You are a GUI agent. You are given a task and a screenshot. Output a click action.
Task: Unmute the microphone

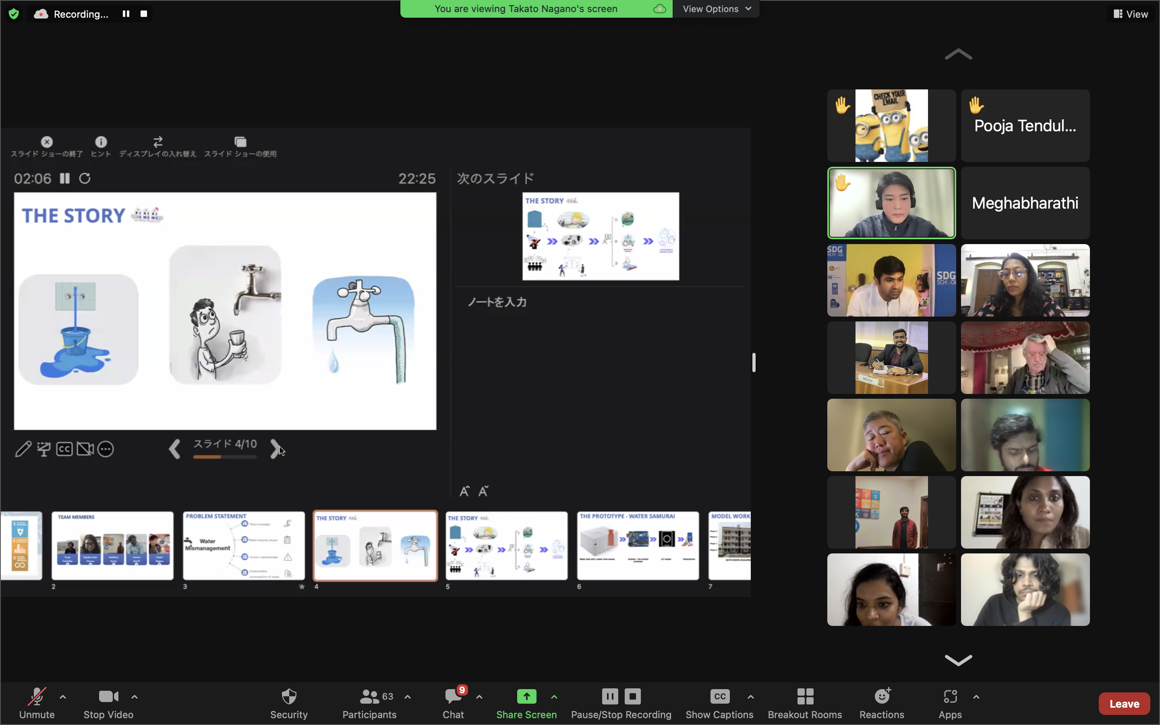pyautogui.click(x=37, y=703)
